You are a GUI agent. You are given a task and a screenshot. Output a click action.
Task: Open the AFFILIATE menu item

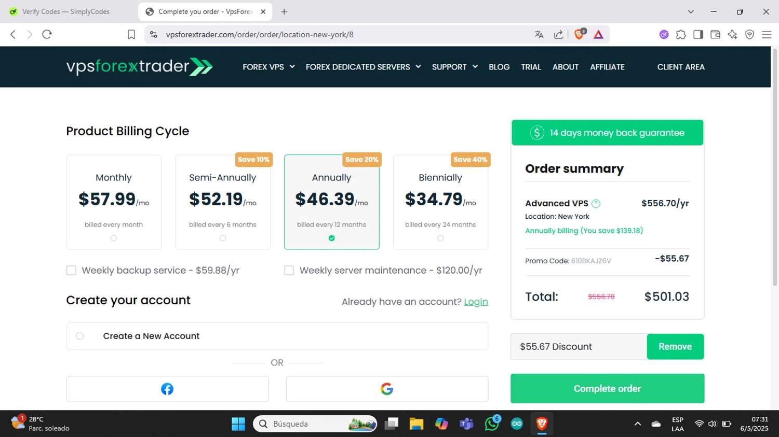click(607, 67)
